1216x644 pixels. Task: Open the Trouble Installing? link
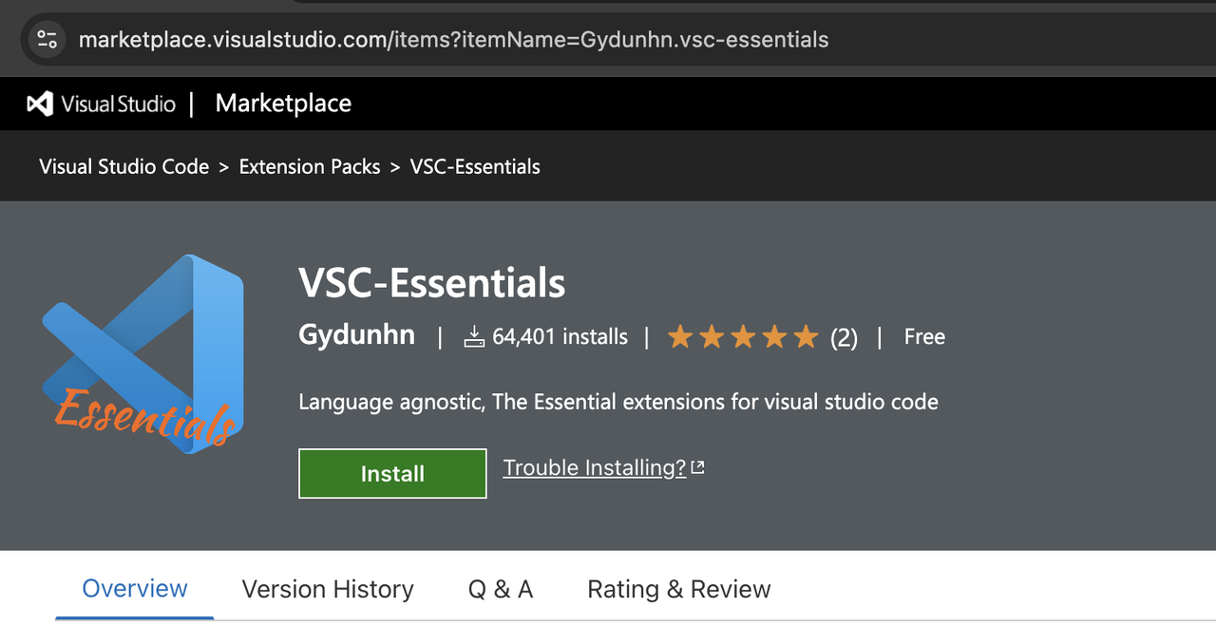[x=595, y=467]
